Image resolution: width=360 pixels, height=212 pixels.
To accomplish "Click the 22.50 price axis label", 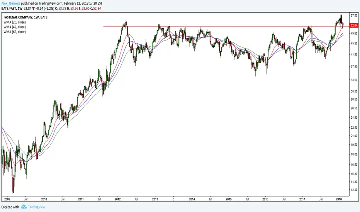I will (x=354, y=128).
